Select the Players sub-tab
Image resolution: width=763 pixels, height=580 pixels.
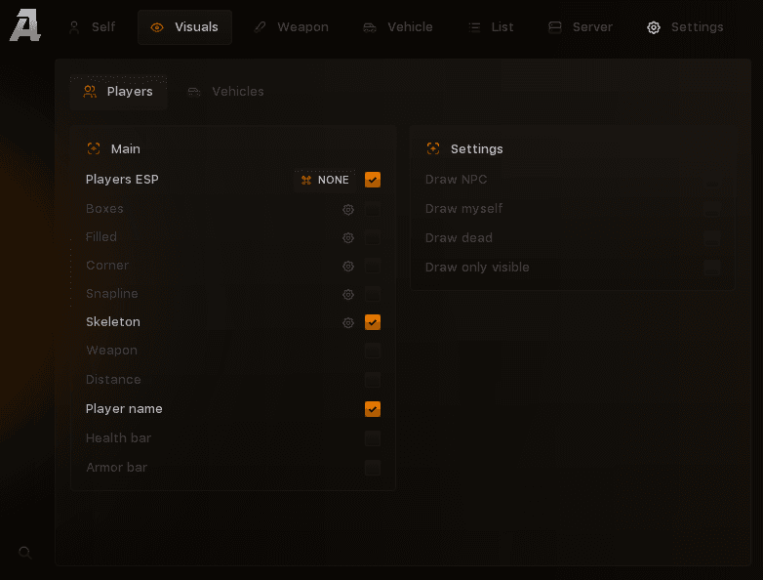[119, 92]
